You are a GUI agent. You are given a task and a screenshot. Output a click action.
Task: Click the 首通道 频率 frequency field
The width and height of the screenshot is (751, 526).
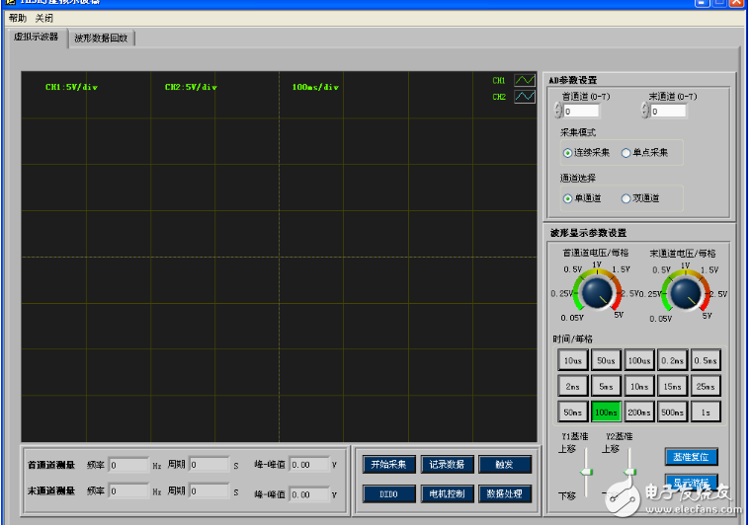point(128,465)
